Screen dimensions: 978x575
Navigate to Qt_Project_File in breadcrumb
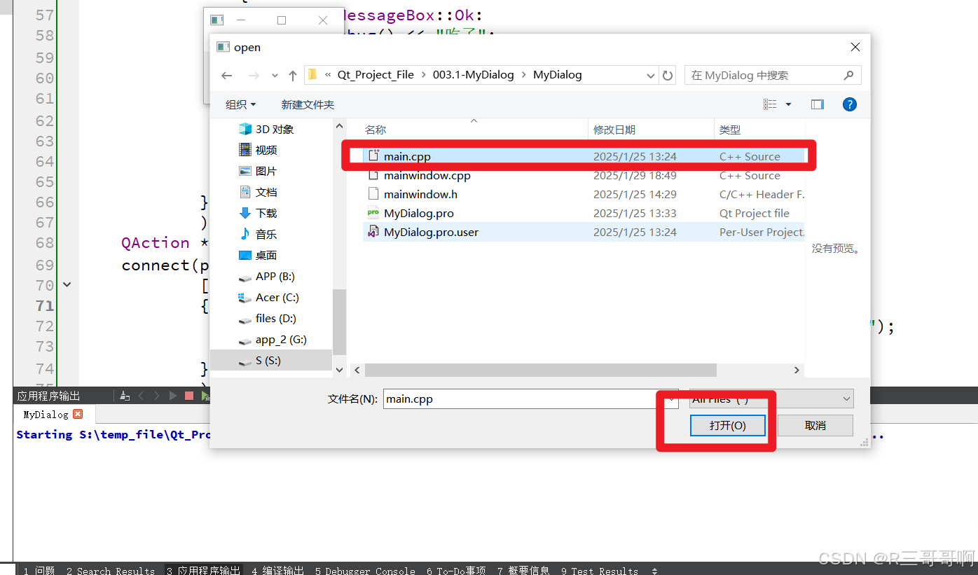click(376, 75)
